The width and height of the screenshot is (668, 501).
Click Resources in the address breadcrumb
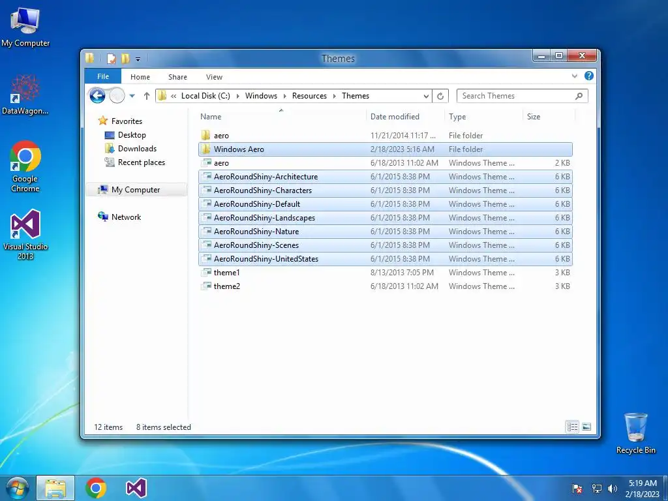tap(309, 96)
